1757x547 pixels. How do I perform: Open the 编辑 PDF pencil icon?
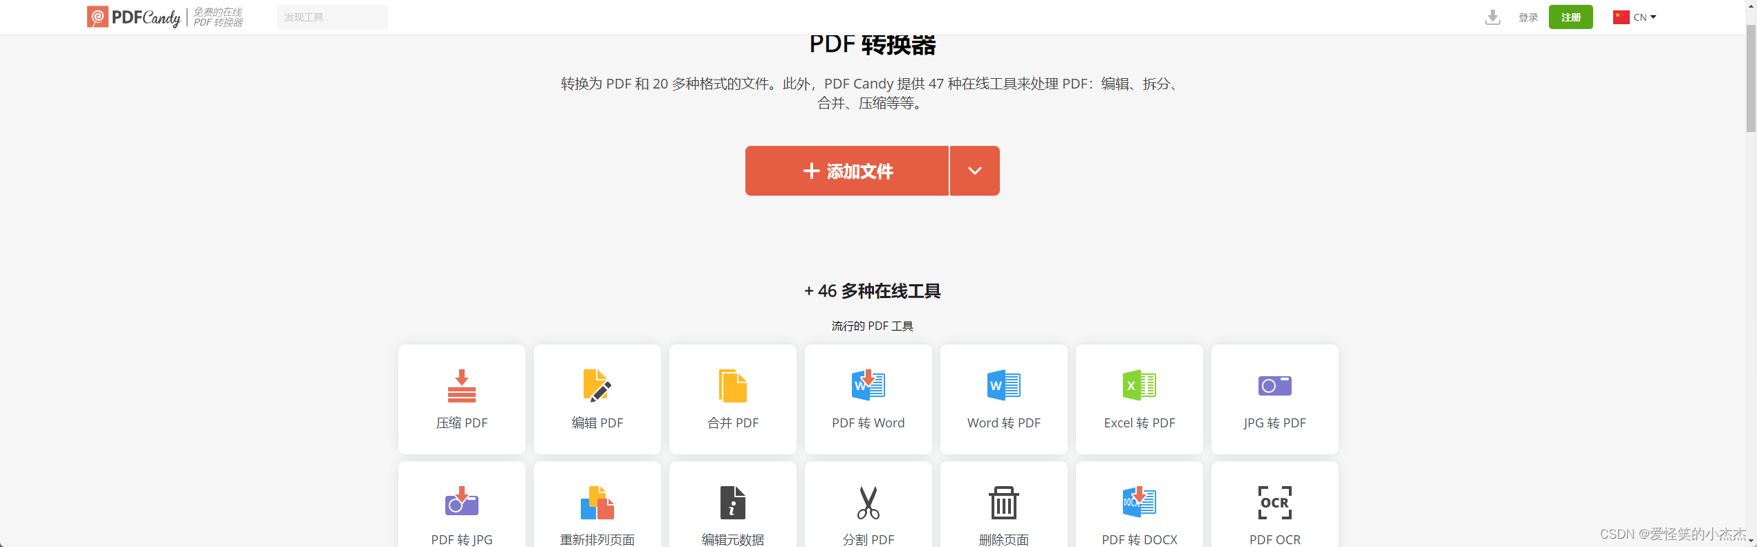click(597, 386)
